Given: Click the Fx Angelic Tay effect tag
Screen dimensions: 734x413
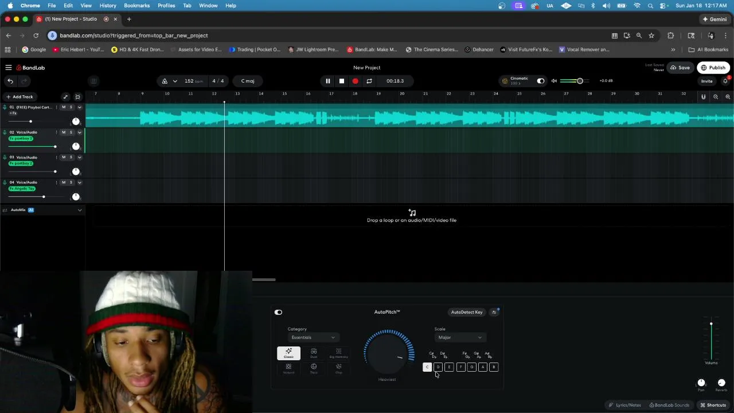Looking at the screenshot, I should point(22,189).
